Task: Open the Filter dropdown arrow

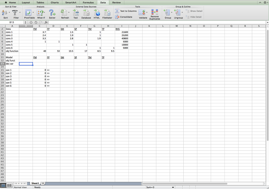Action: (20, 12)
